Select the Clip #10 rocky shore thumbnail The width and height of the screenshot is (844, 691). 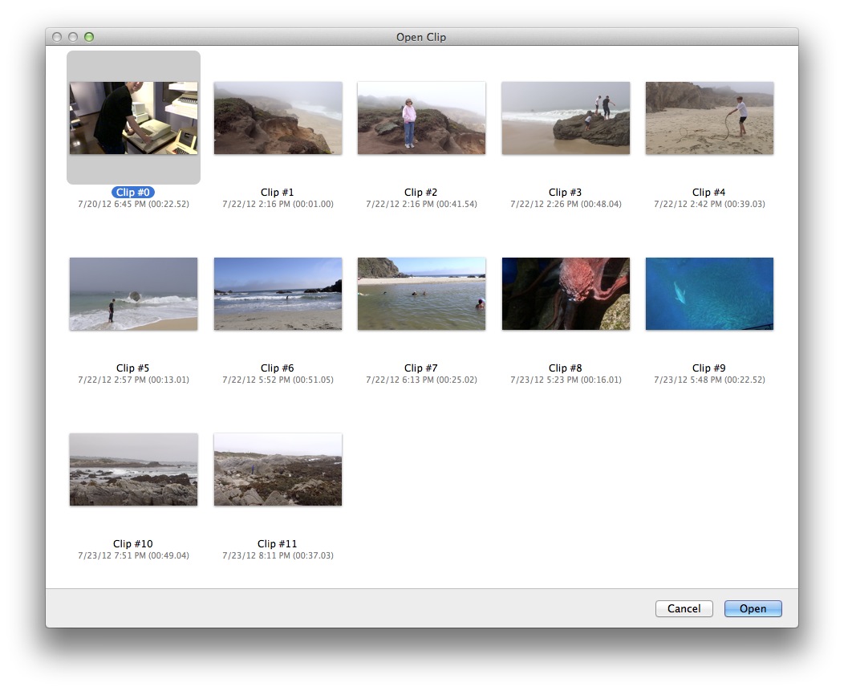(132, 469)
